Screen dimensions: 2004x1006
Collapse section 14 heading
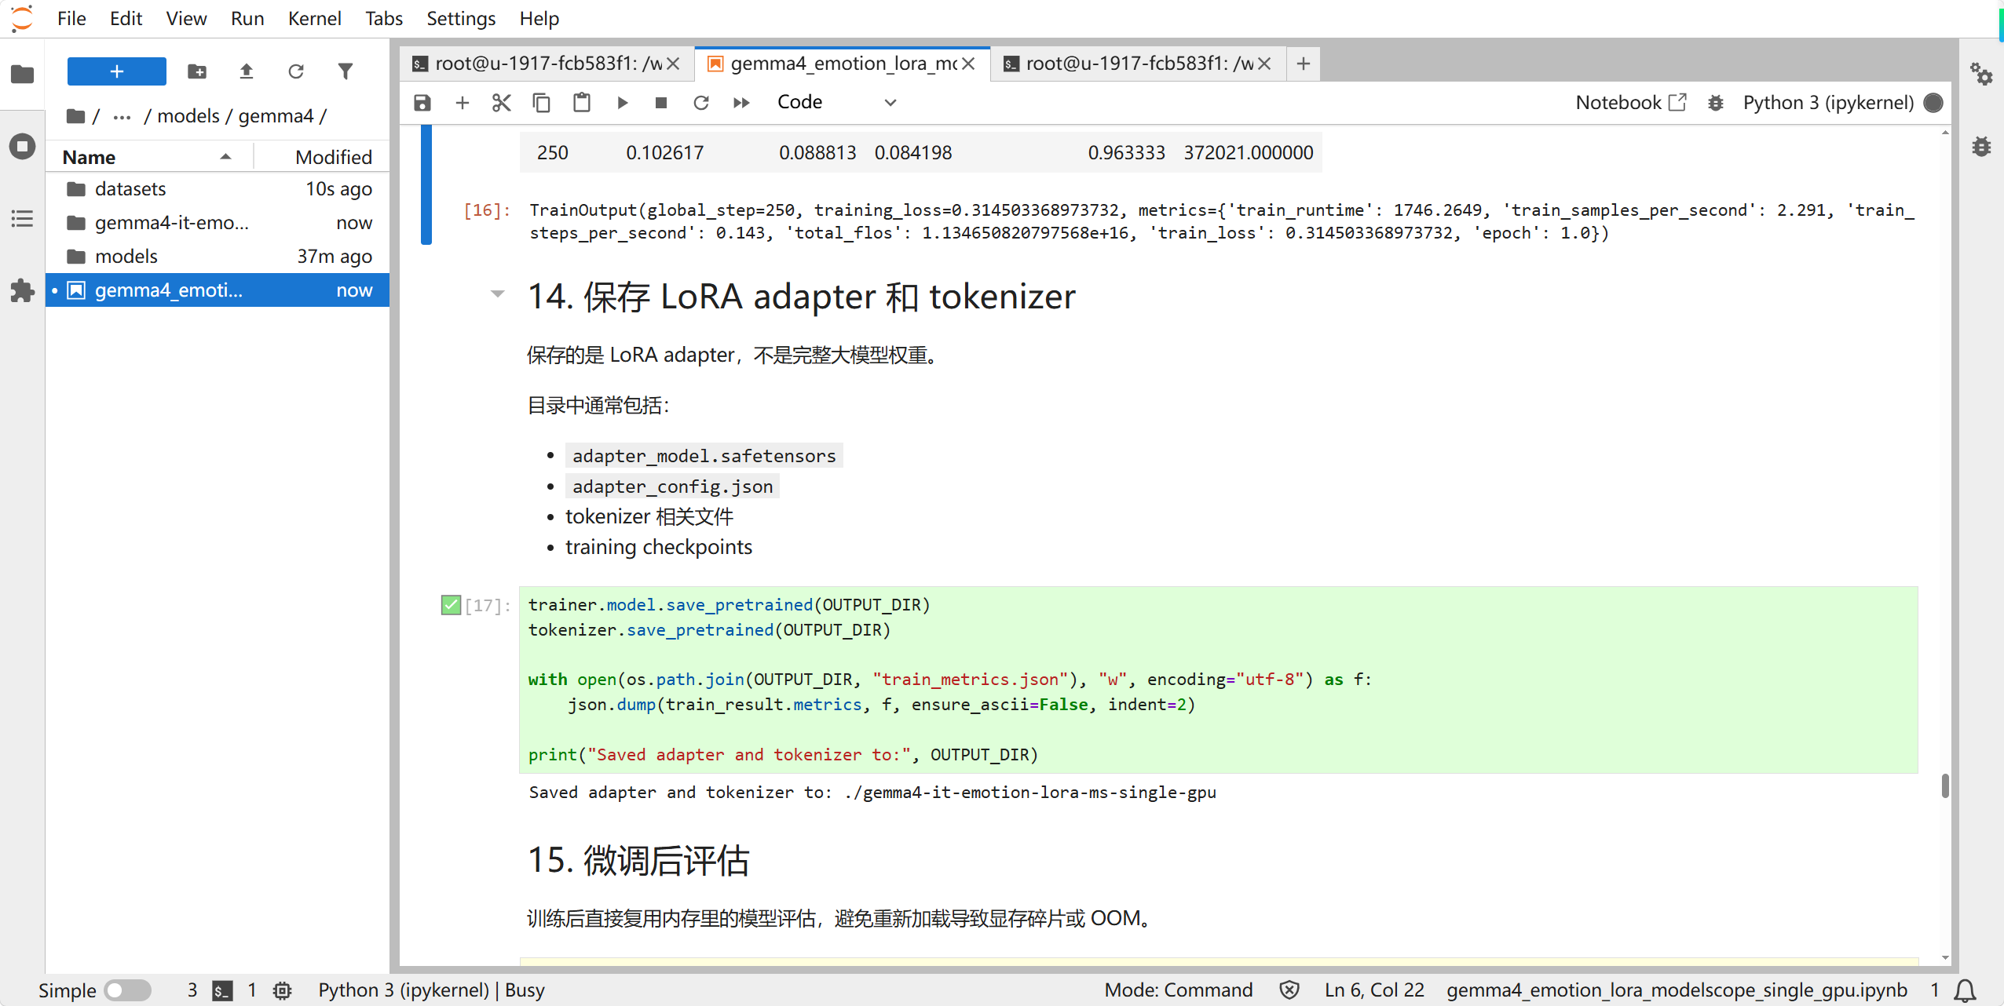click(x=497, y=295)
